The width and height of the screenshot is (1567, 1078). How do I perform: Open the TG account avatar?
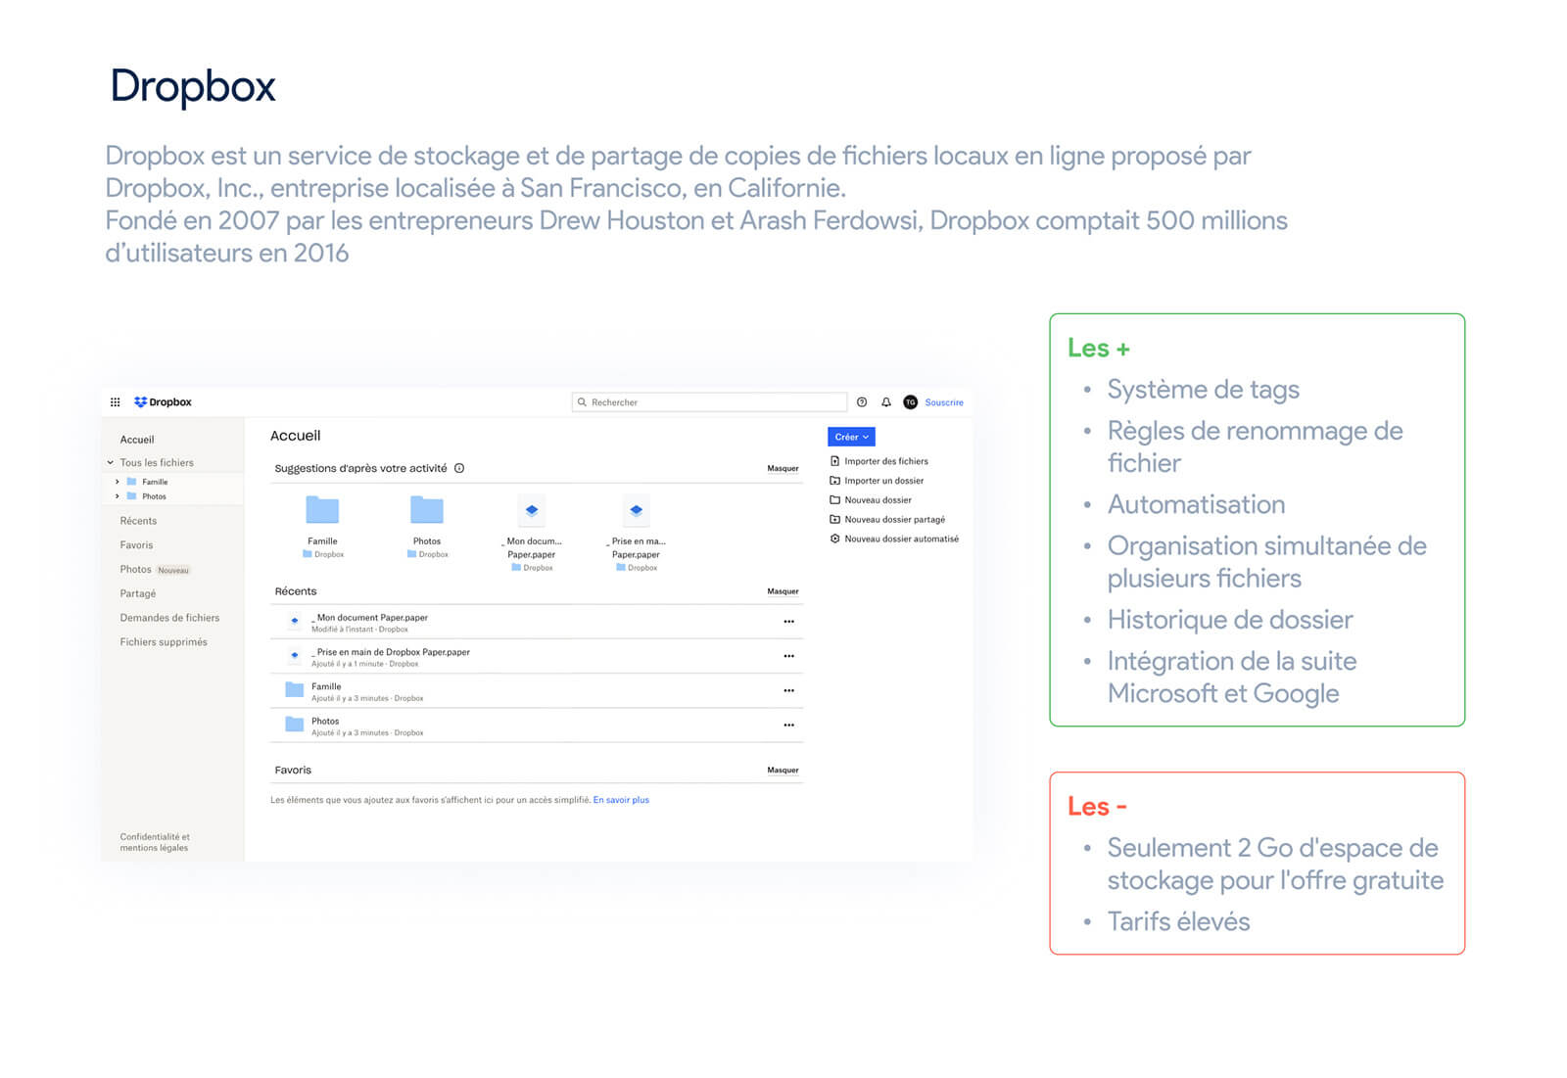pyautogui.click(x=911, y=402)
